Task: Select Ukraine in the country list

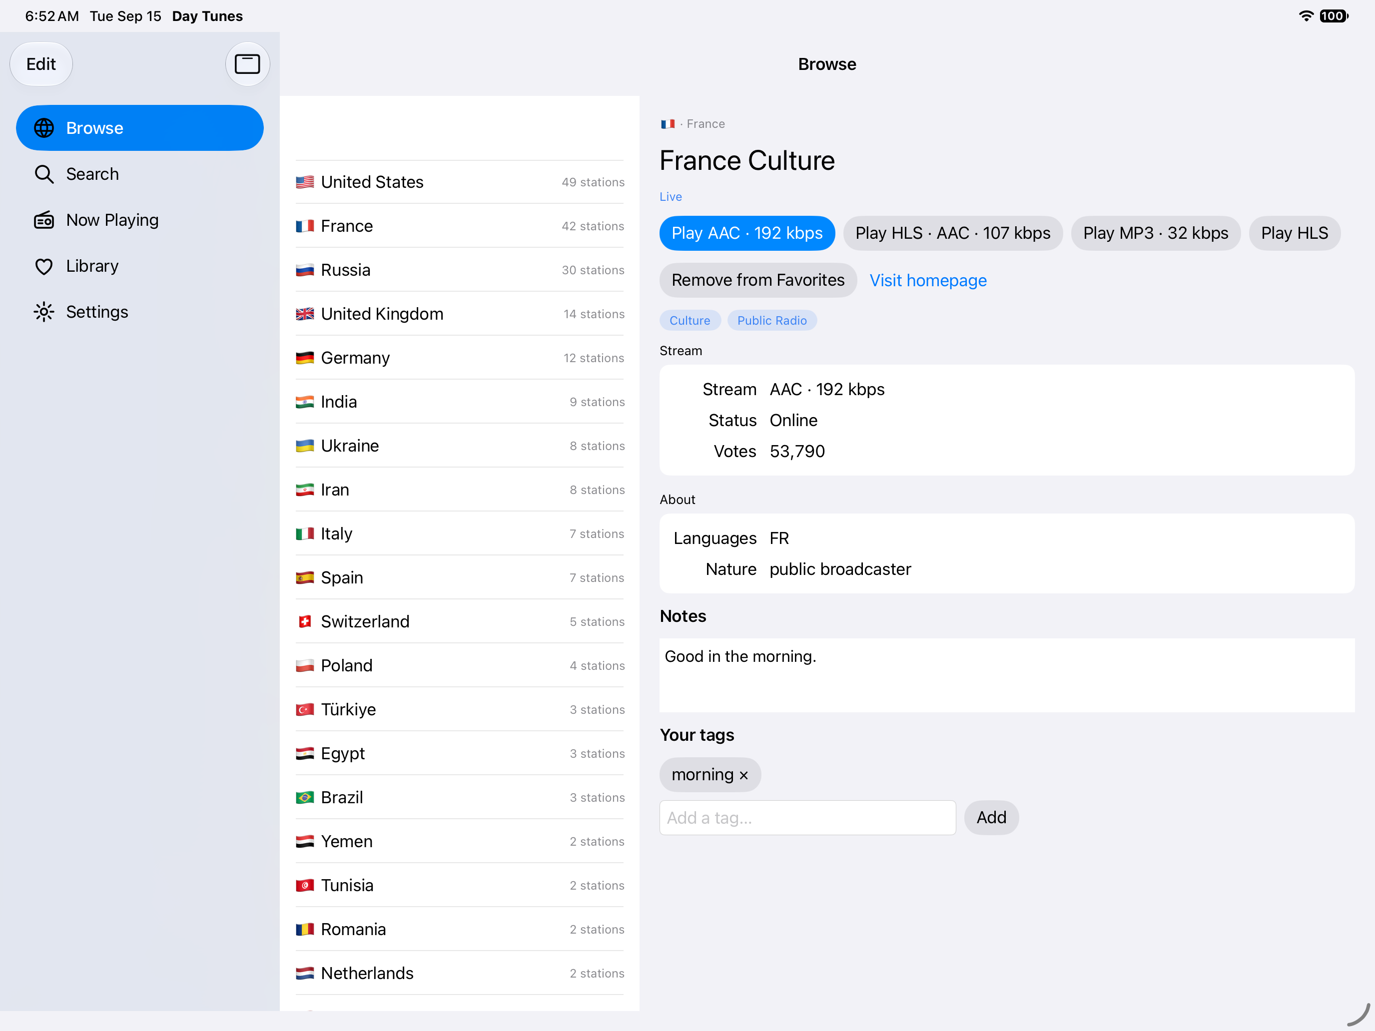Action: tap(460, 446)
